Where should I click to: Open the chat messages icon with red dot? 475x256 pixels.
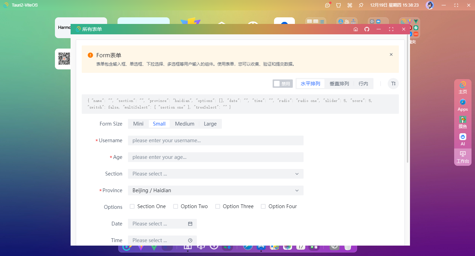[x=328, y=5]
